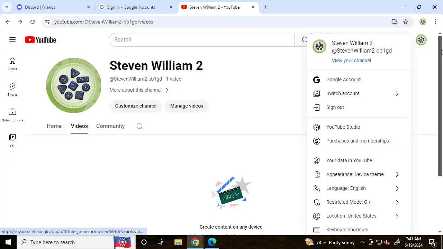Screen dimensions: 443x249
Task: Open the Windows Start menu
Action: (8, 242)
